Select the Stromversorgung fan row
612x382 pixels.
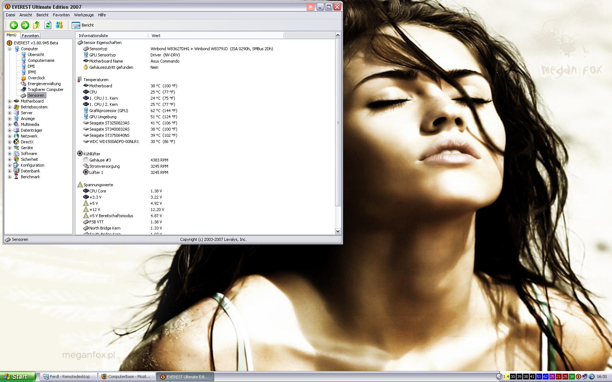205,166
